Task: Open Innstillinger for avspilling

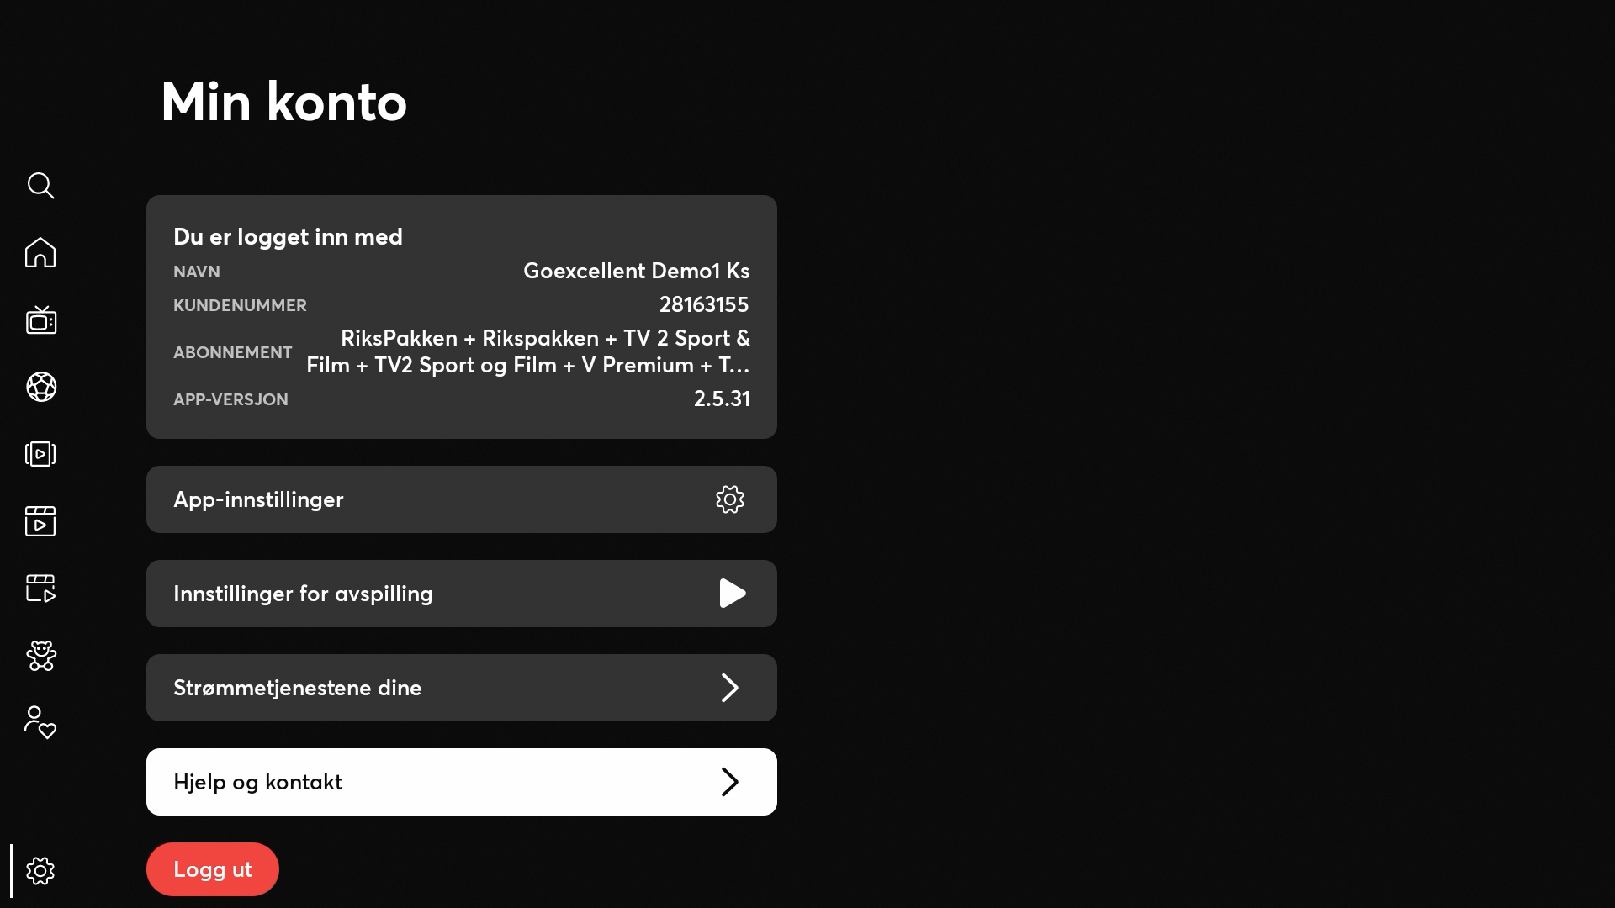Action: pos(461,594)
